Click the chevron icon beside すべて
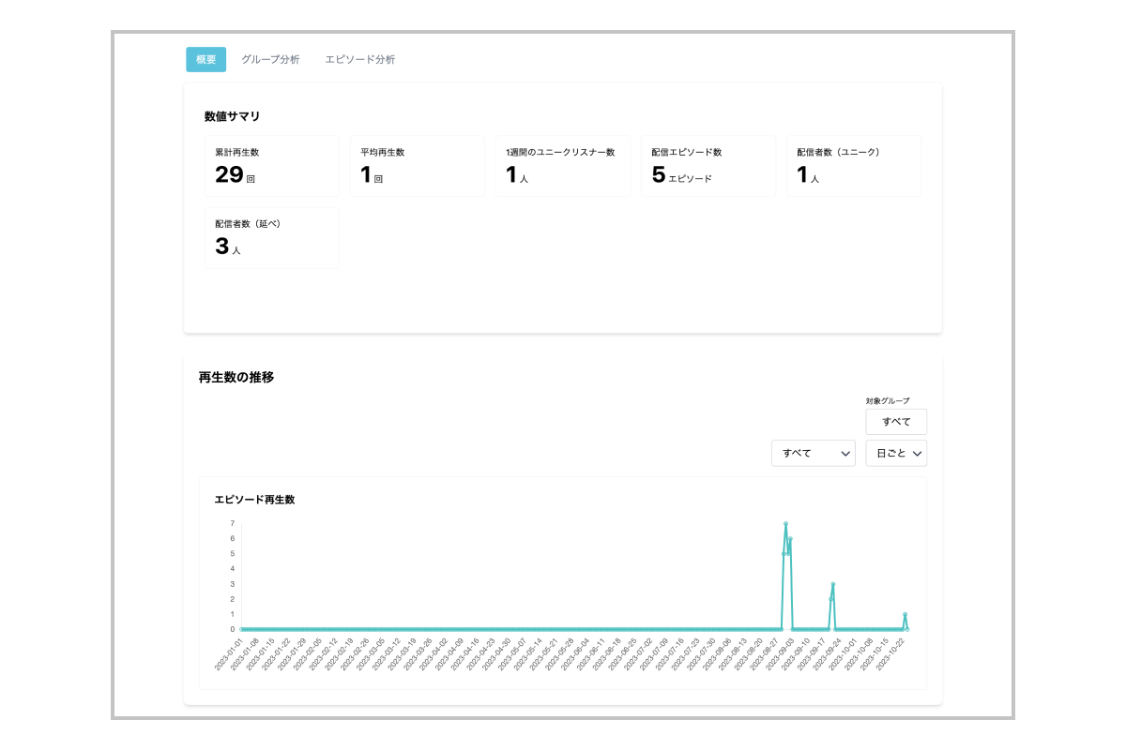Viewport: 1126px width, 750px height. pos(845,453)
